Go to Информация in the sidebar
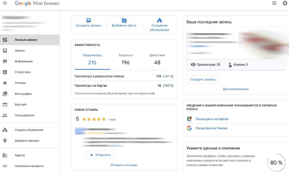 [x=23, y=61]
